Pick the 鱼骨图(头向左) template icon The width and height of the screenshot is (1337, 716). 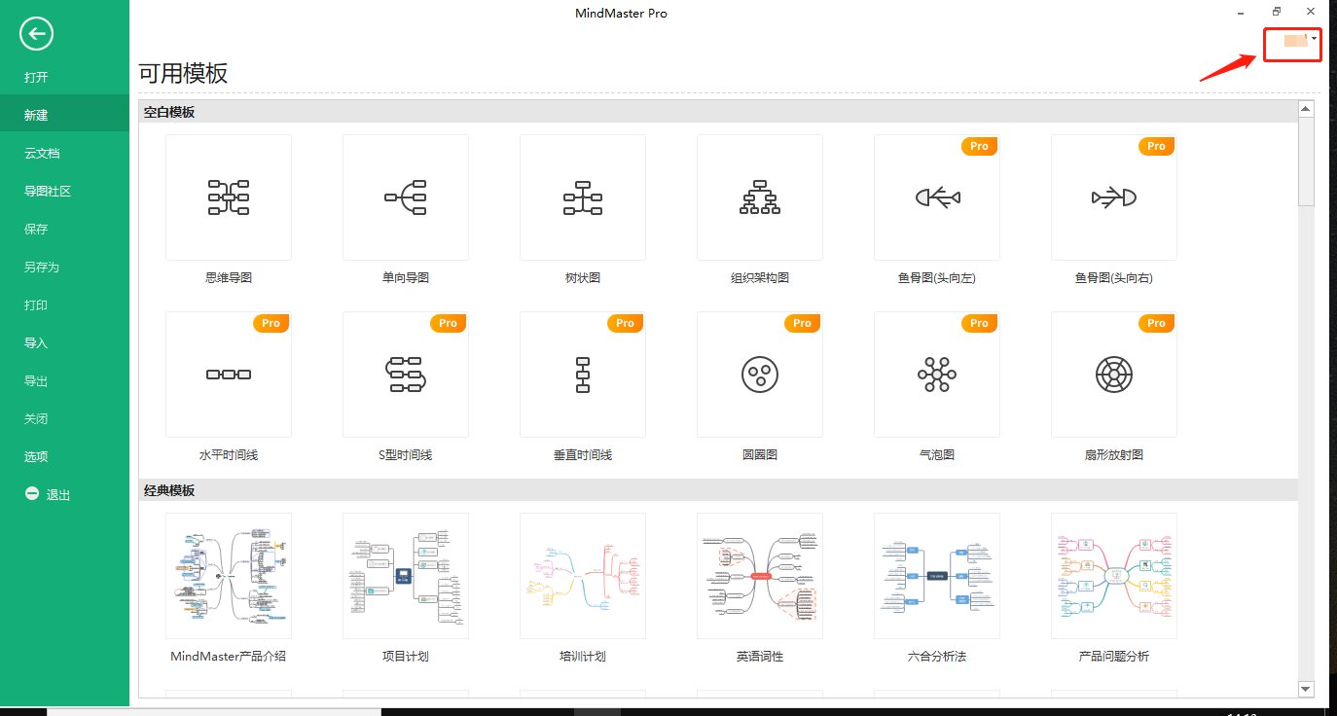(937, 197)
